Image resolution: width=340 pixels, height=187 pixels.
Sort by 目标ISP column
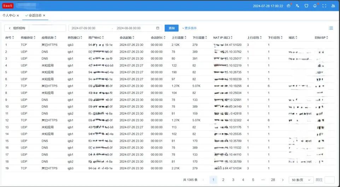[x=327, y=38]
